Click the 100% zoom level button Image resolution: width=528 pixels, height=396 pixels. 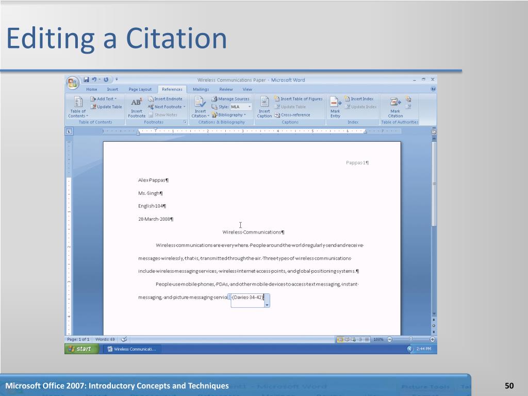[x=378, y=339]
